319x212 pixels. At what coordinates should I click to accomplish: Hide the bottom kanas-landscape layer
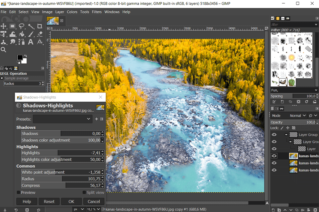tap(274, 170)
